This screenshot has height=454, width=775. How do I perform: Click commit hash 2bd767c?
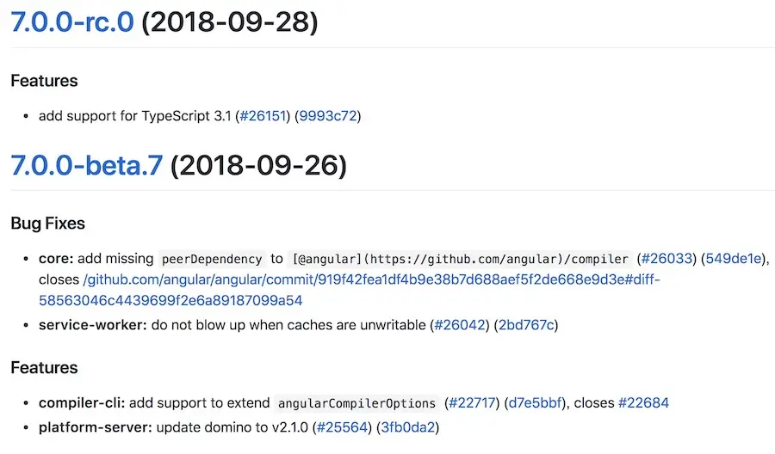[526, 325]
